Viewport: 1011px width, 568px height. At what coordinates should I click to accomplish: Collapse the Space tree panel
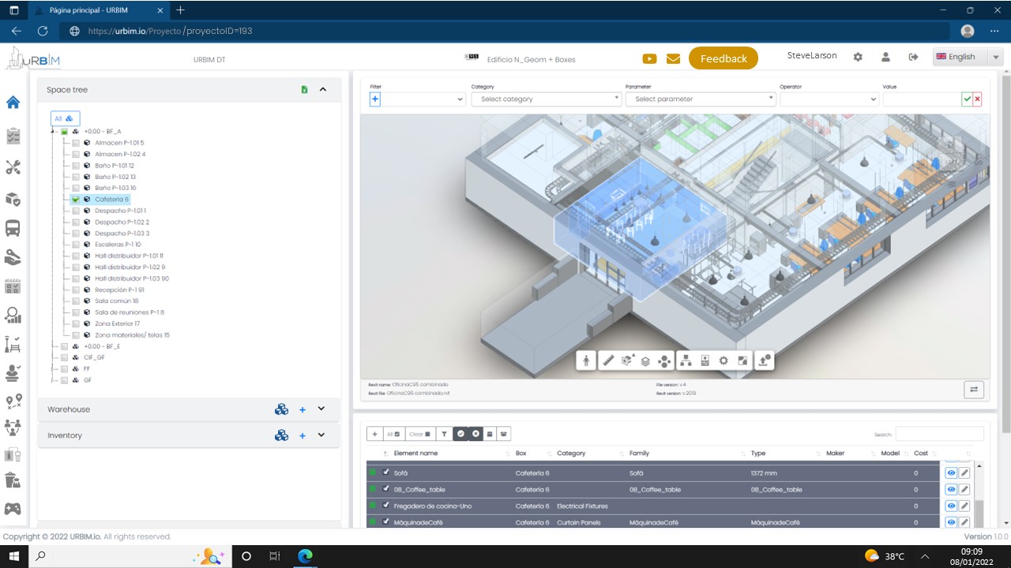tap(323, 90)
